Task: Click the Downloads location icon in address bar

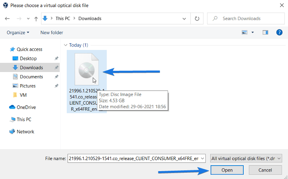Action: pyautogui.click(x=45, y=18)
